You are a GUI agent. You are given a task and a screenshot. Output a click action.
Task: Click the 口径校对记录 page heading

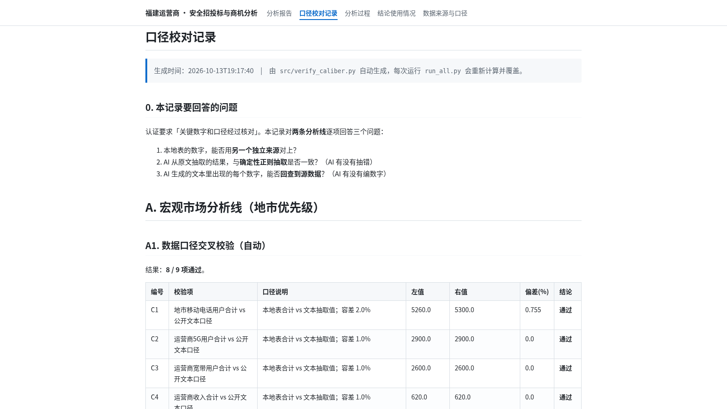pos(181,37)
